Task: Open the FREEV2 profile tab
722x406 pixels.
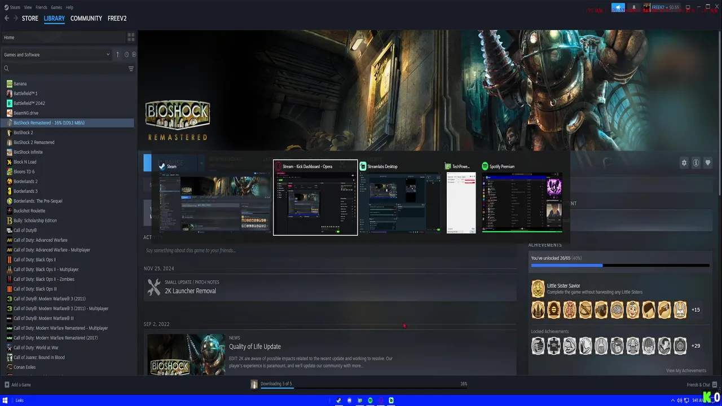Action: (117, 18)
